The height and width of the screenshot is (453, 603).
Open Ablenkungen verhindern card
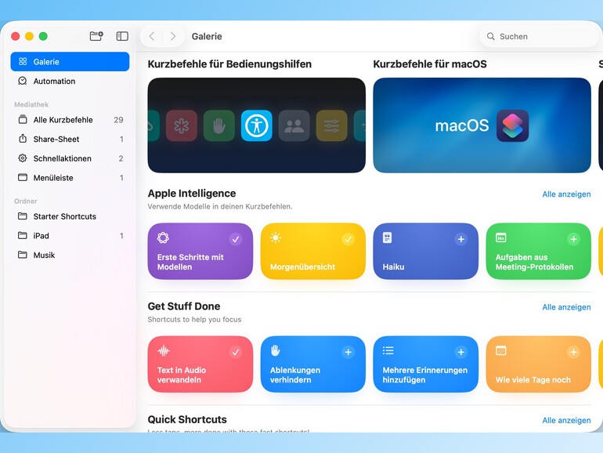point(313,364)
